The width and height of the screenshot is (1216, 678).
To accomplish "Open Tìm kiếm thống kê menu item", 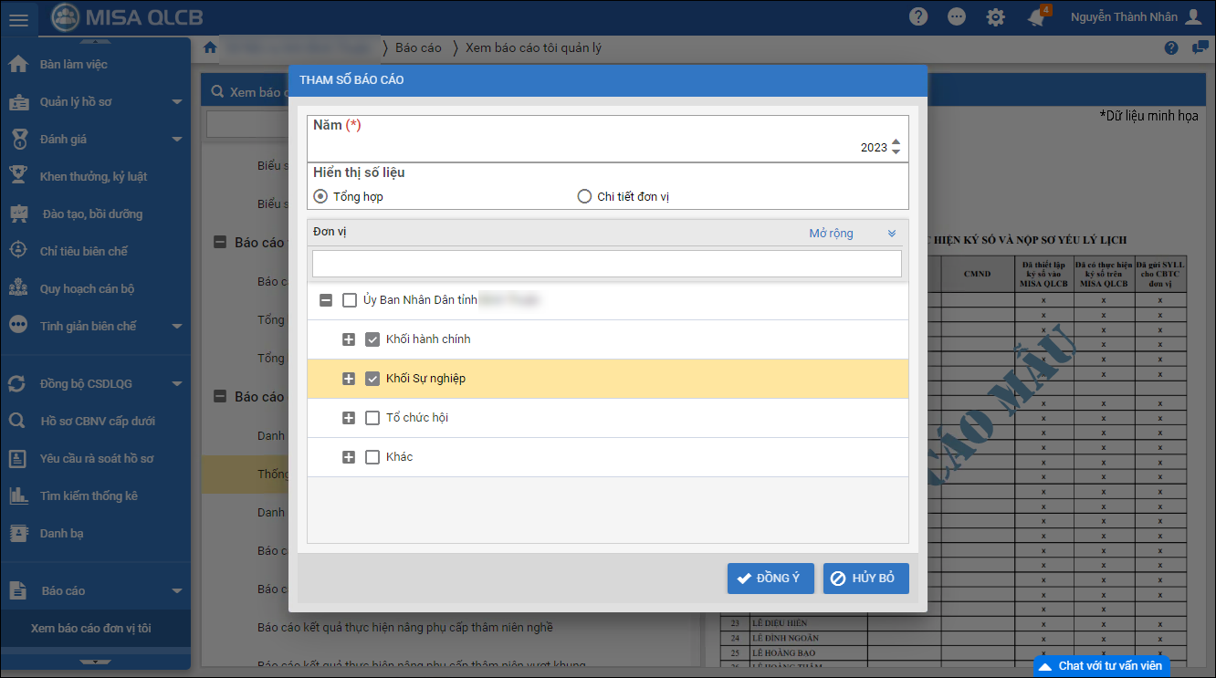I will (89, 495).
